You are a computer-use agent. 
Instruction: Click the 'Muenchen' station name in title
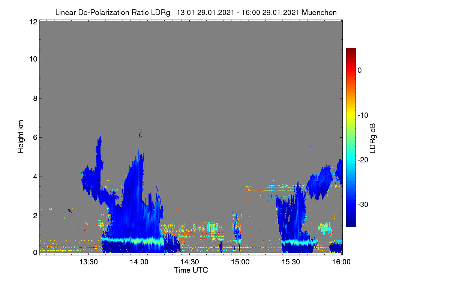pyautogui.click(x=319, y=12)
